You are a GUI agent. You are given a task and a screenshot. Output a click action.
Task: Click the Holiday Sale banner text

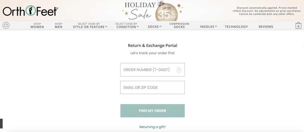140,10
